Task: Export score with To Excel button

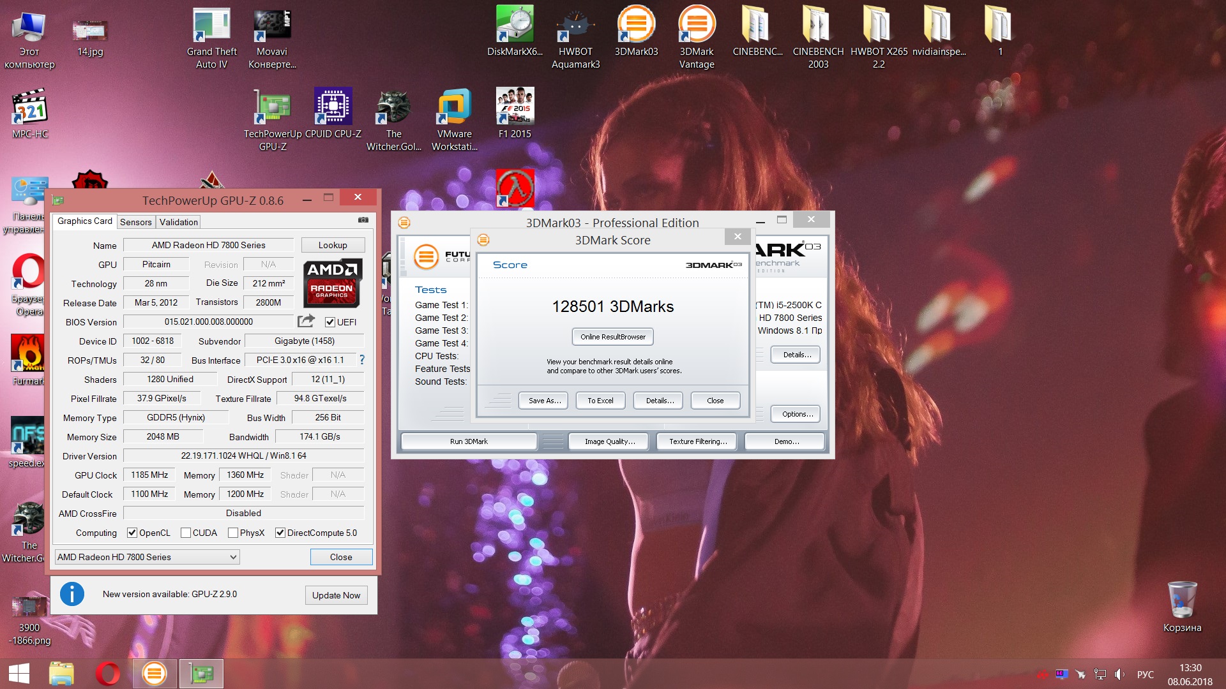Action: (x=601, y=401)
